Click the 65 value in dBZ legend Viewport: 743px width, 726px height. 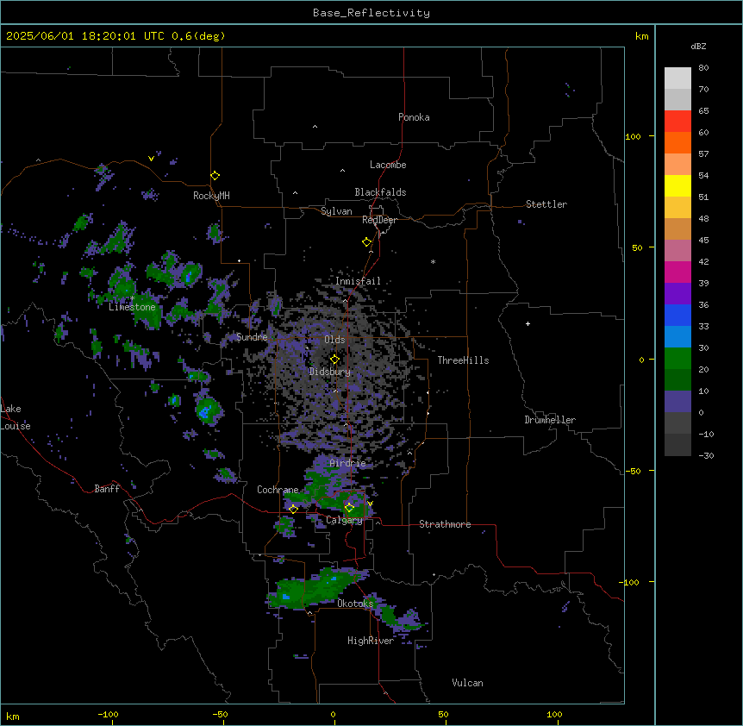pos(703,111)
